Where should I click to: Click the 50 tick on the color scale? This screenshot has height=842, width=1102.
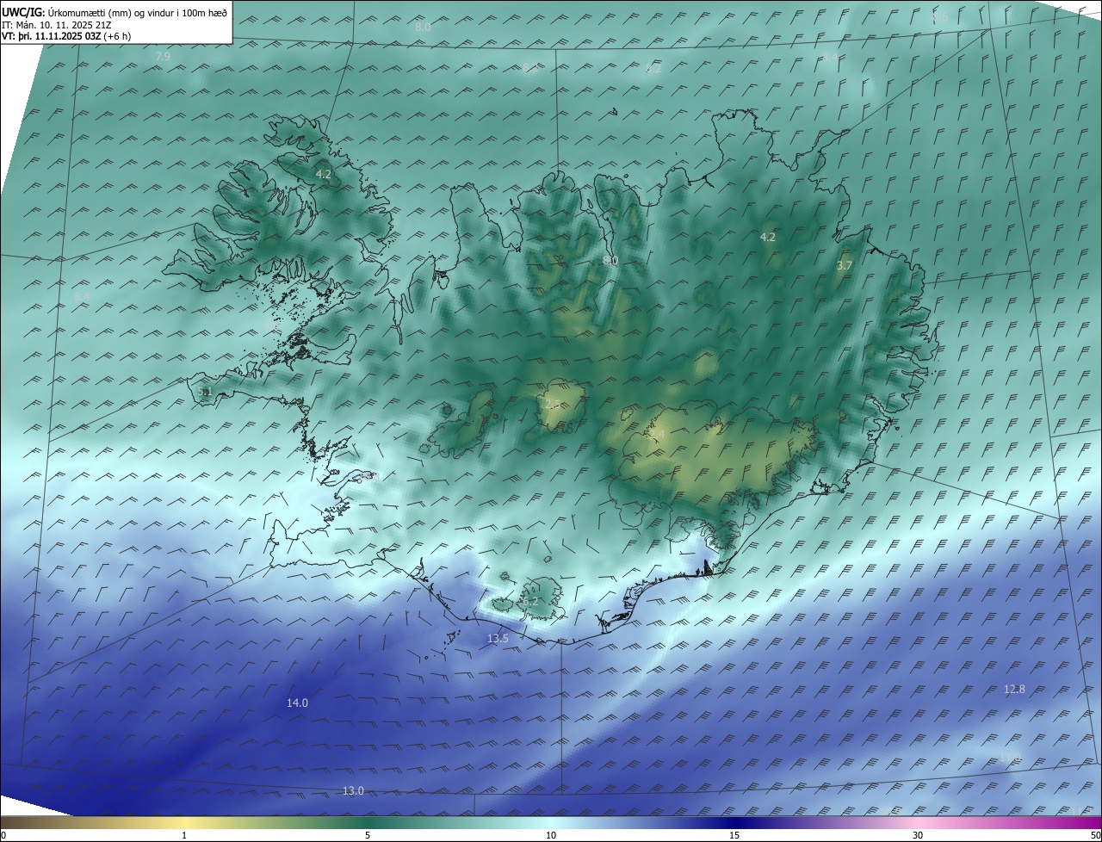(1095, 835)
